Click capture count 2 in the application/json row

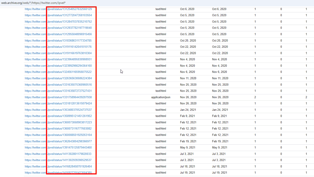click(x=255, y=97)
